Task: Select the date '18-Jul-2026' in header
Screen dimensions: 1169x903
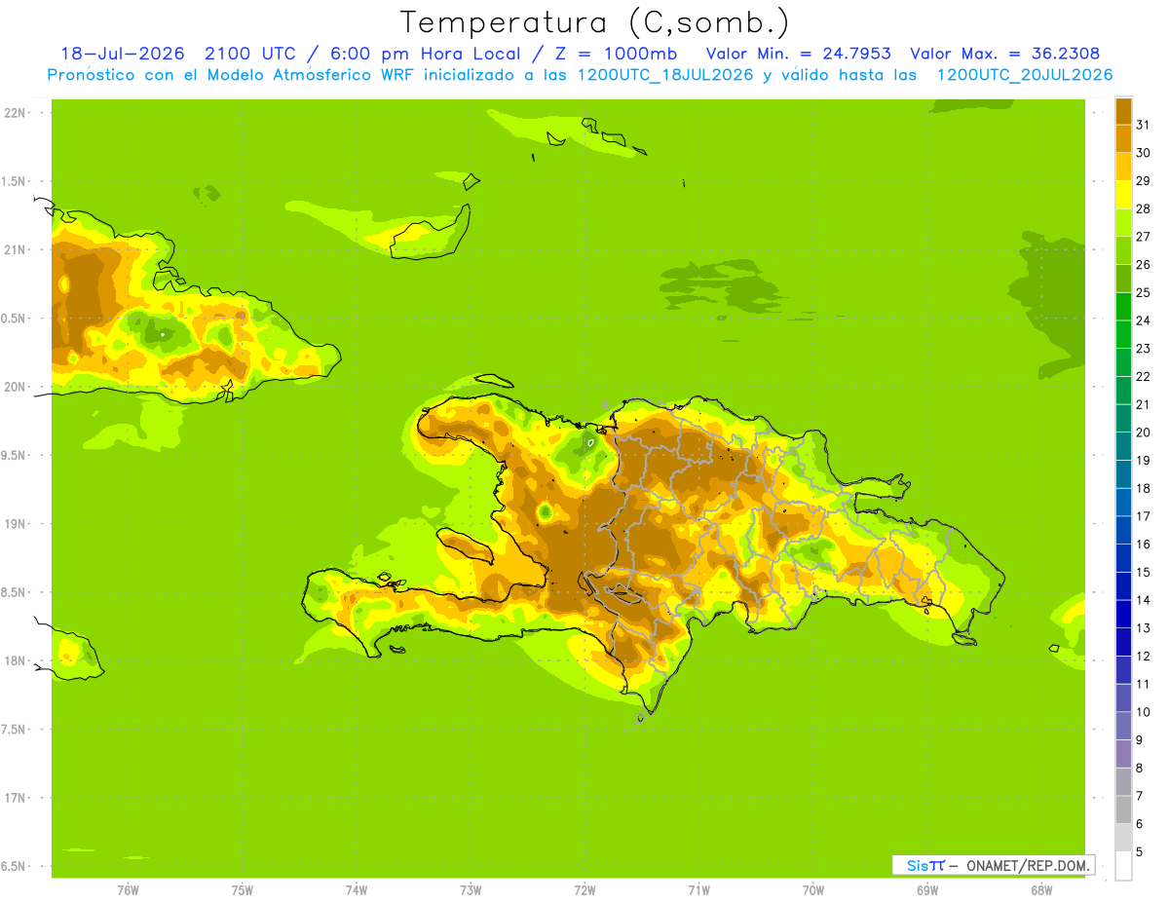Action: [x=122, y=54]
